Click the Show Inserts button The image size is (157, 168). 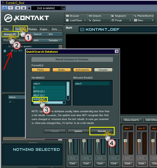(133, 120)
